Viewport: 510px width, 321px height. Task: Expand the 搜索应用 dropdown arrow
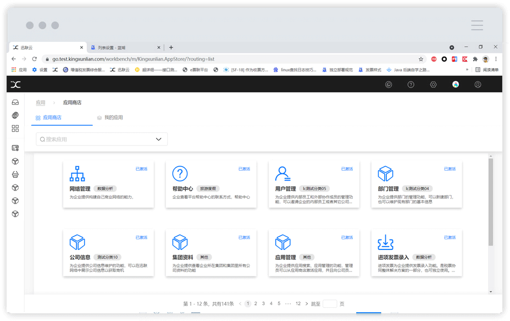[159, 139]
